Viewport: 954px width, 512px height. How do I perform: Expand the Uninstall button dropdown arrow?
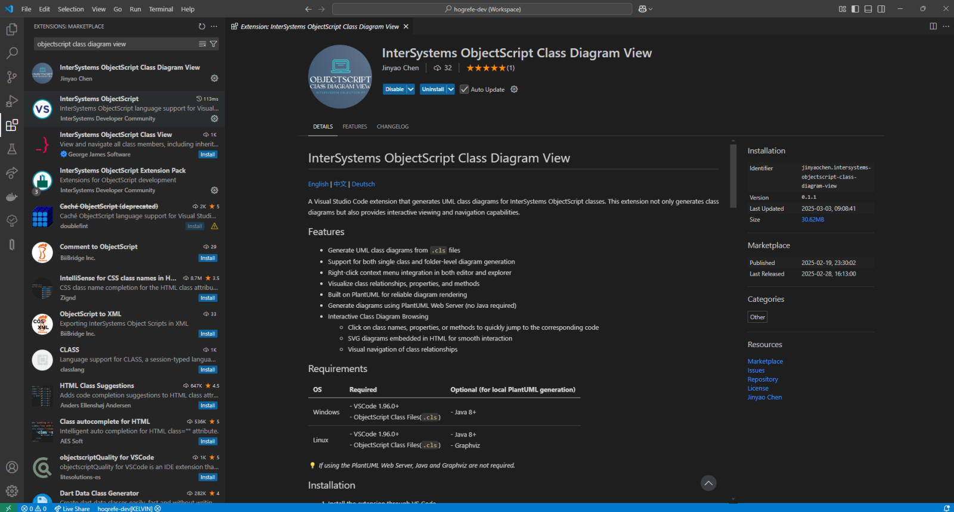click(451, 89)
